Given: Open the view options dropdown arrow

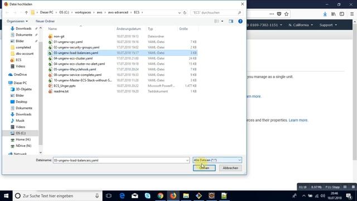Looking at the screenshot, I should pyautogui.click(x=222, y=21).
